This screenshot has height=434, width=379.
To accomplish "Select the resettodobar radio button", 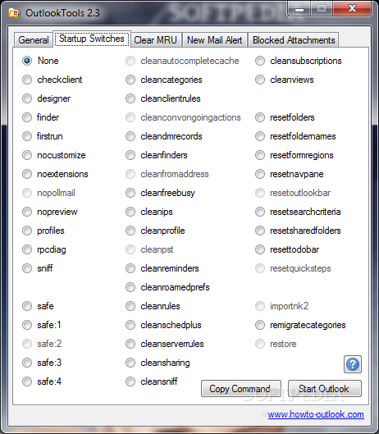I will point(260,249).
